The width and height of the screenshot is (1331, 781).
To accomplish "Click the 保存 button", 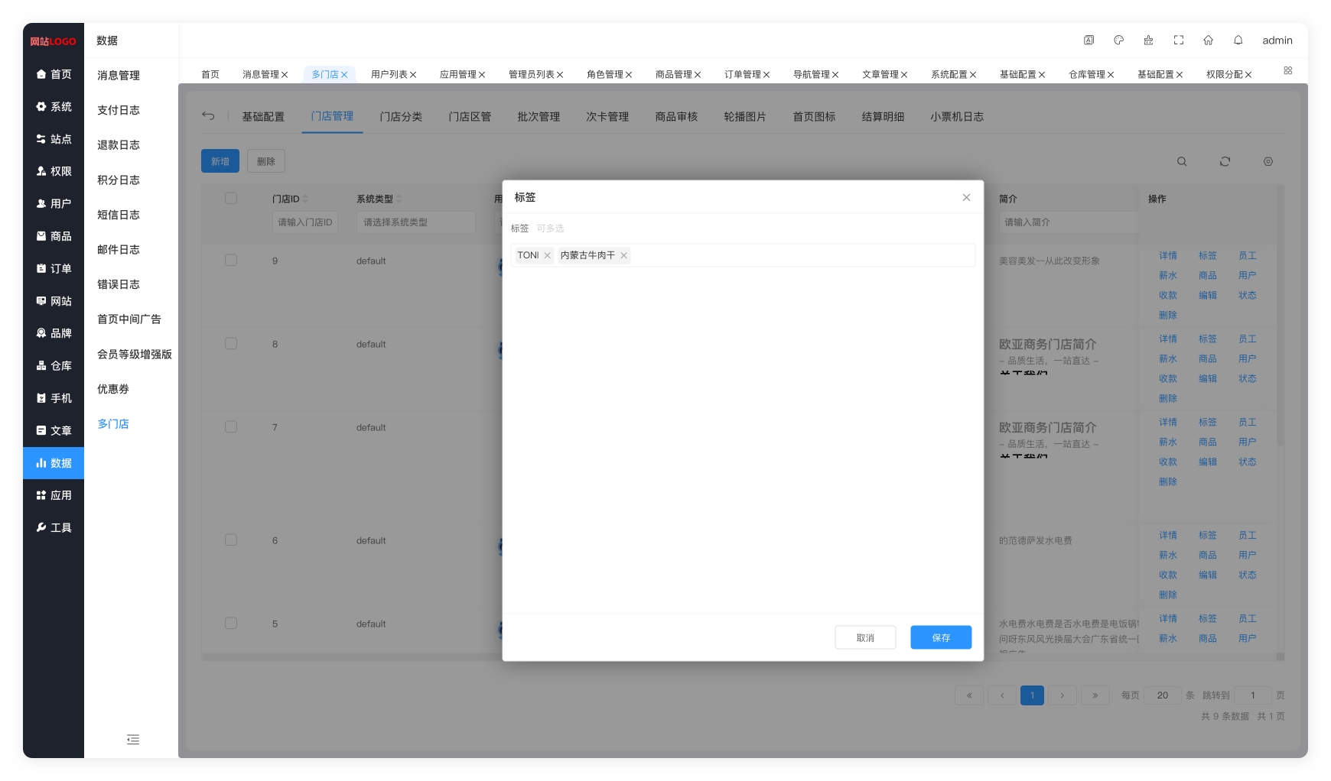I will [x=940, y=638].
